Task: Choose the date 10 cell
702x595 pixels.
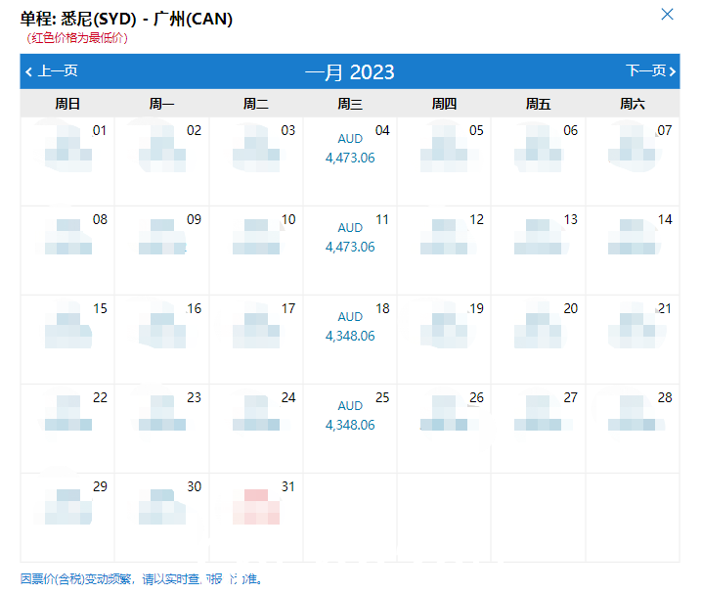Action: (x=256, y=251)
